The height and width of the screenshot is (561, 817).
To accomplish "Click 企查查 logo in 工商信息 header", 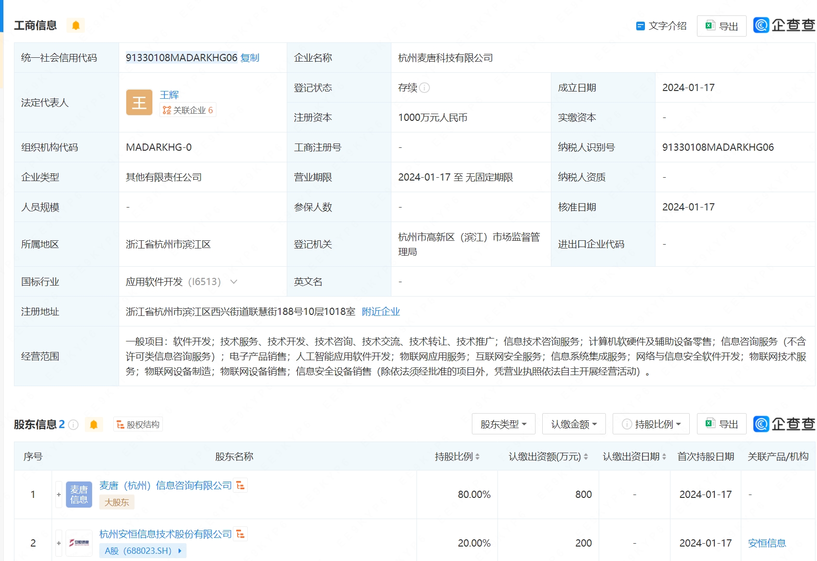I will point(784,25).
